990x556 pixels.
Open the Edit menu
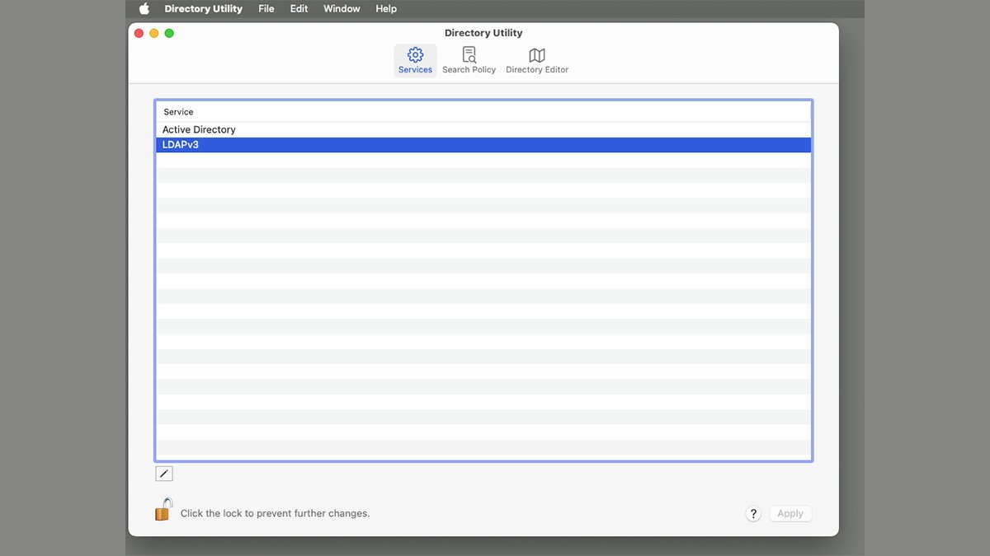click(x=299, y=9)
